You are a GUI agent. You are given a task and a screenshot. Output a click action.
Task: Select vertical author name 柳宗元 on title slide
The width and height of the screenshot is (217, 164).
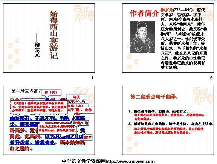click(x=37, y=50)
